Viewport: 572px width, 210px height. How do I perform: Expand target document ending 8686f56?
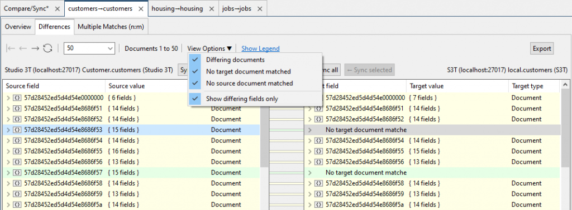[310, 162]
